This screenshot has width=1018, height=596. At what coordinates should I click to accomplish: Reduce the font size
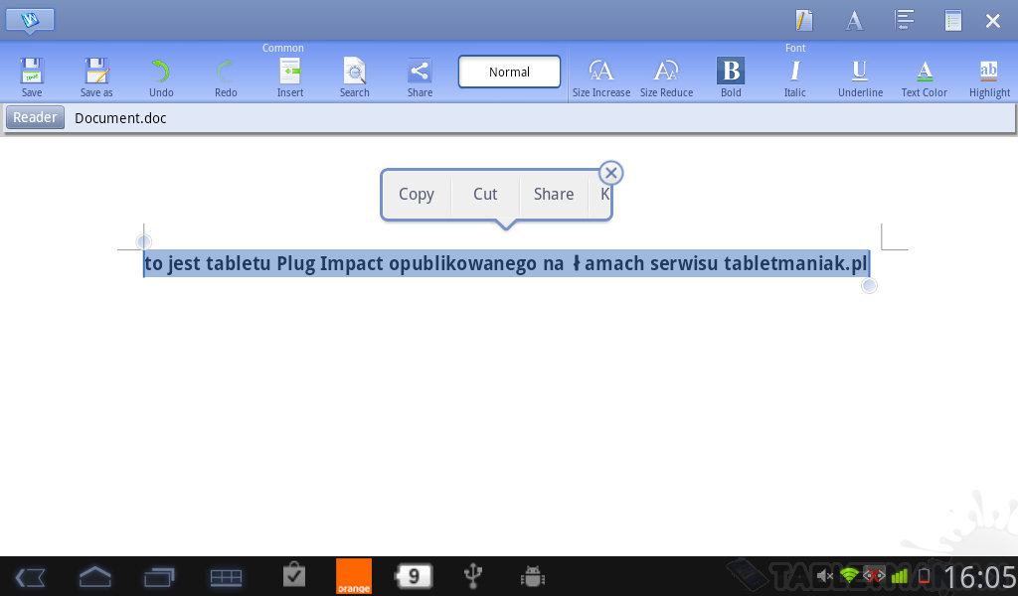tap(666, 75)
